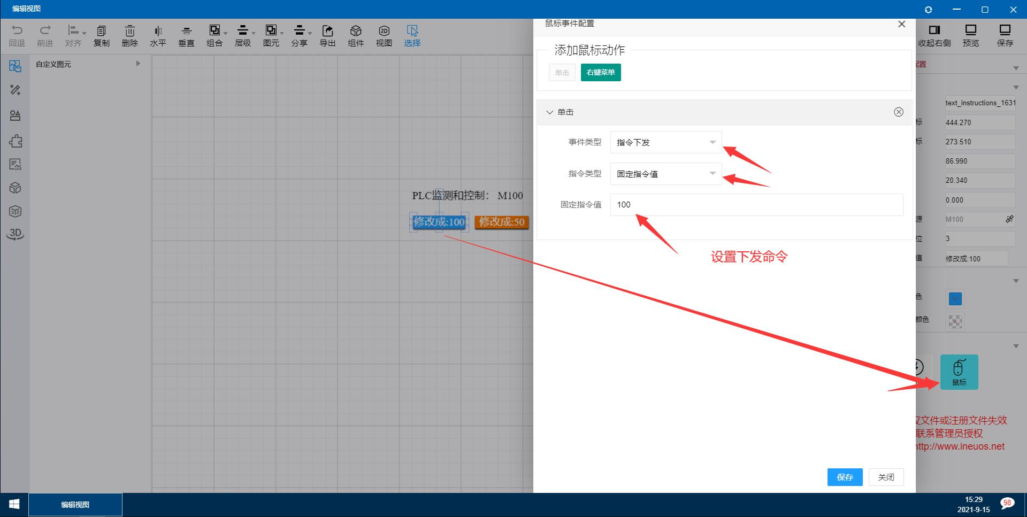This screenshot has height=517, width=1027.
Task: Click the 关闭 button in dialog
Action: point(886,477)
